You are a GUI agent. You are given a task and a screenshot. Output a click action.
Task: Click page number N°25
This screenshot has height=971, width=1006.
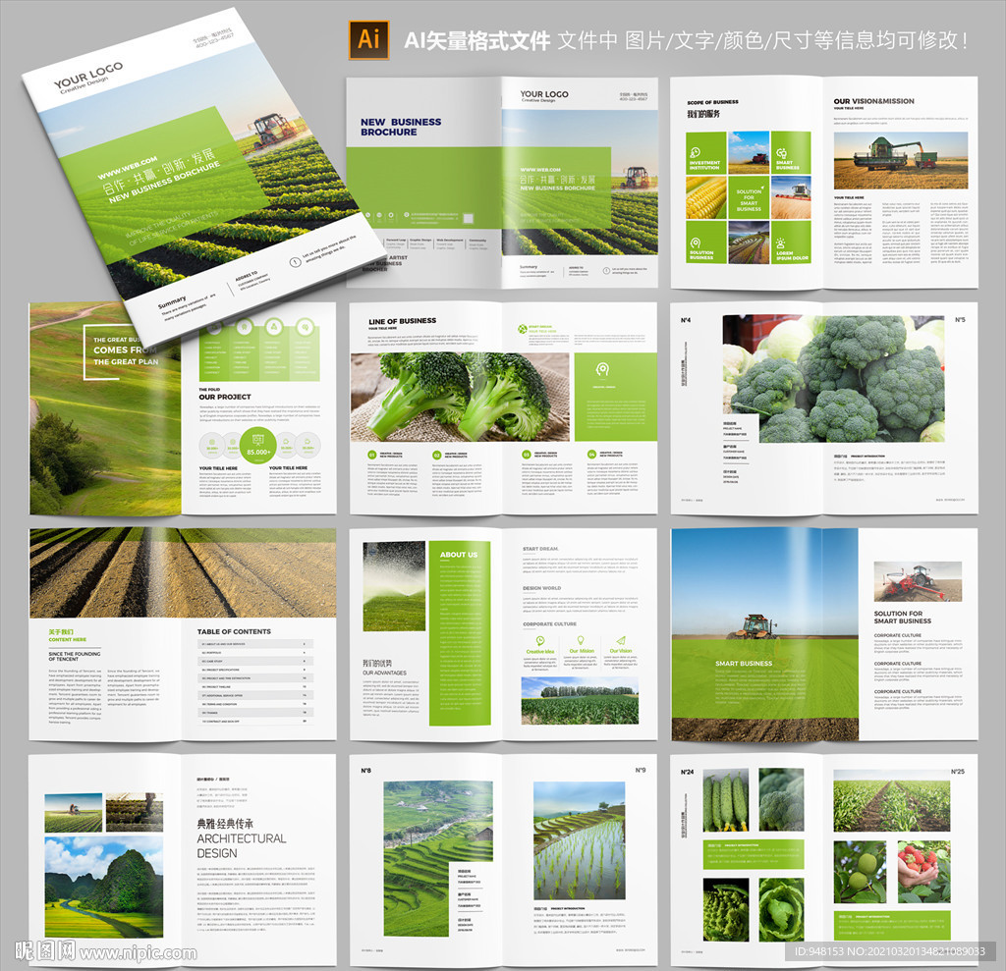click(x=957, y=772)
